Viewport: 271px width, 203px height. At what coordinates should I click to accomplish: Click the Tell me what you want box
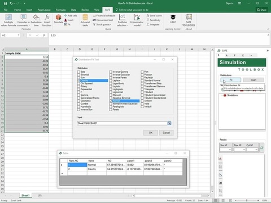tap(132, 10)
